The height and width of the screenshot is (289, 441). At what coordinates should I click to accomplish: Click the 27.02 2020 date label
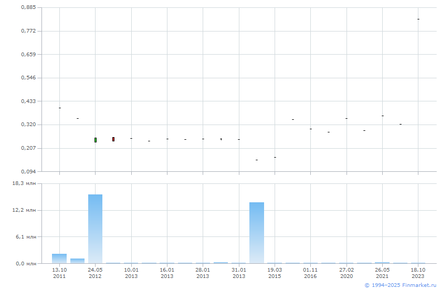coord(346,273)
